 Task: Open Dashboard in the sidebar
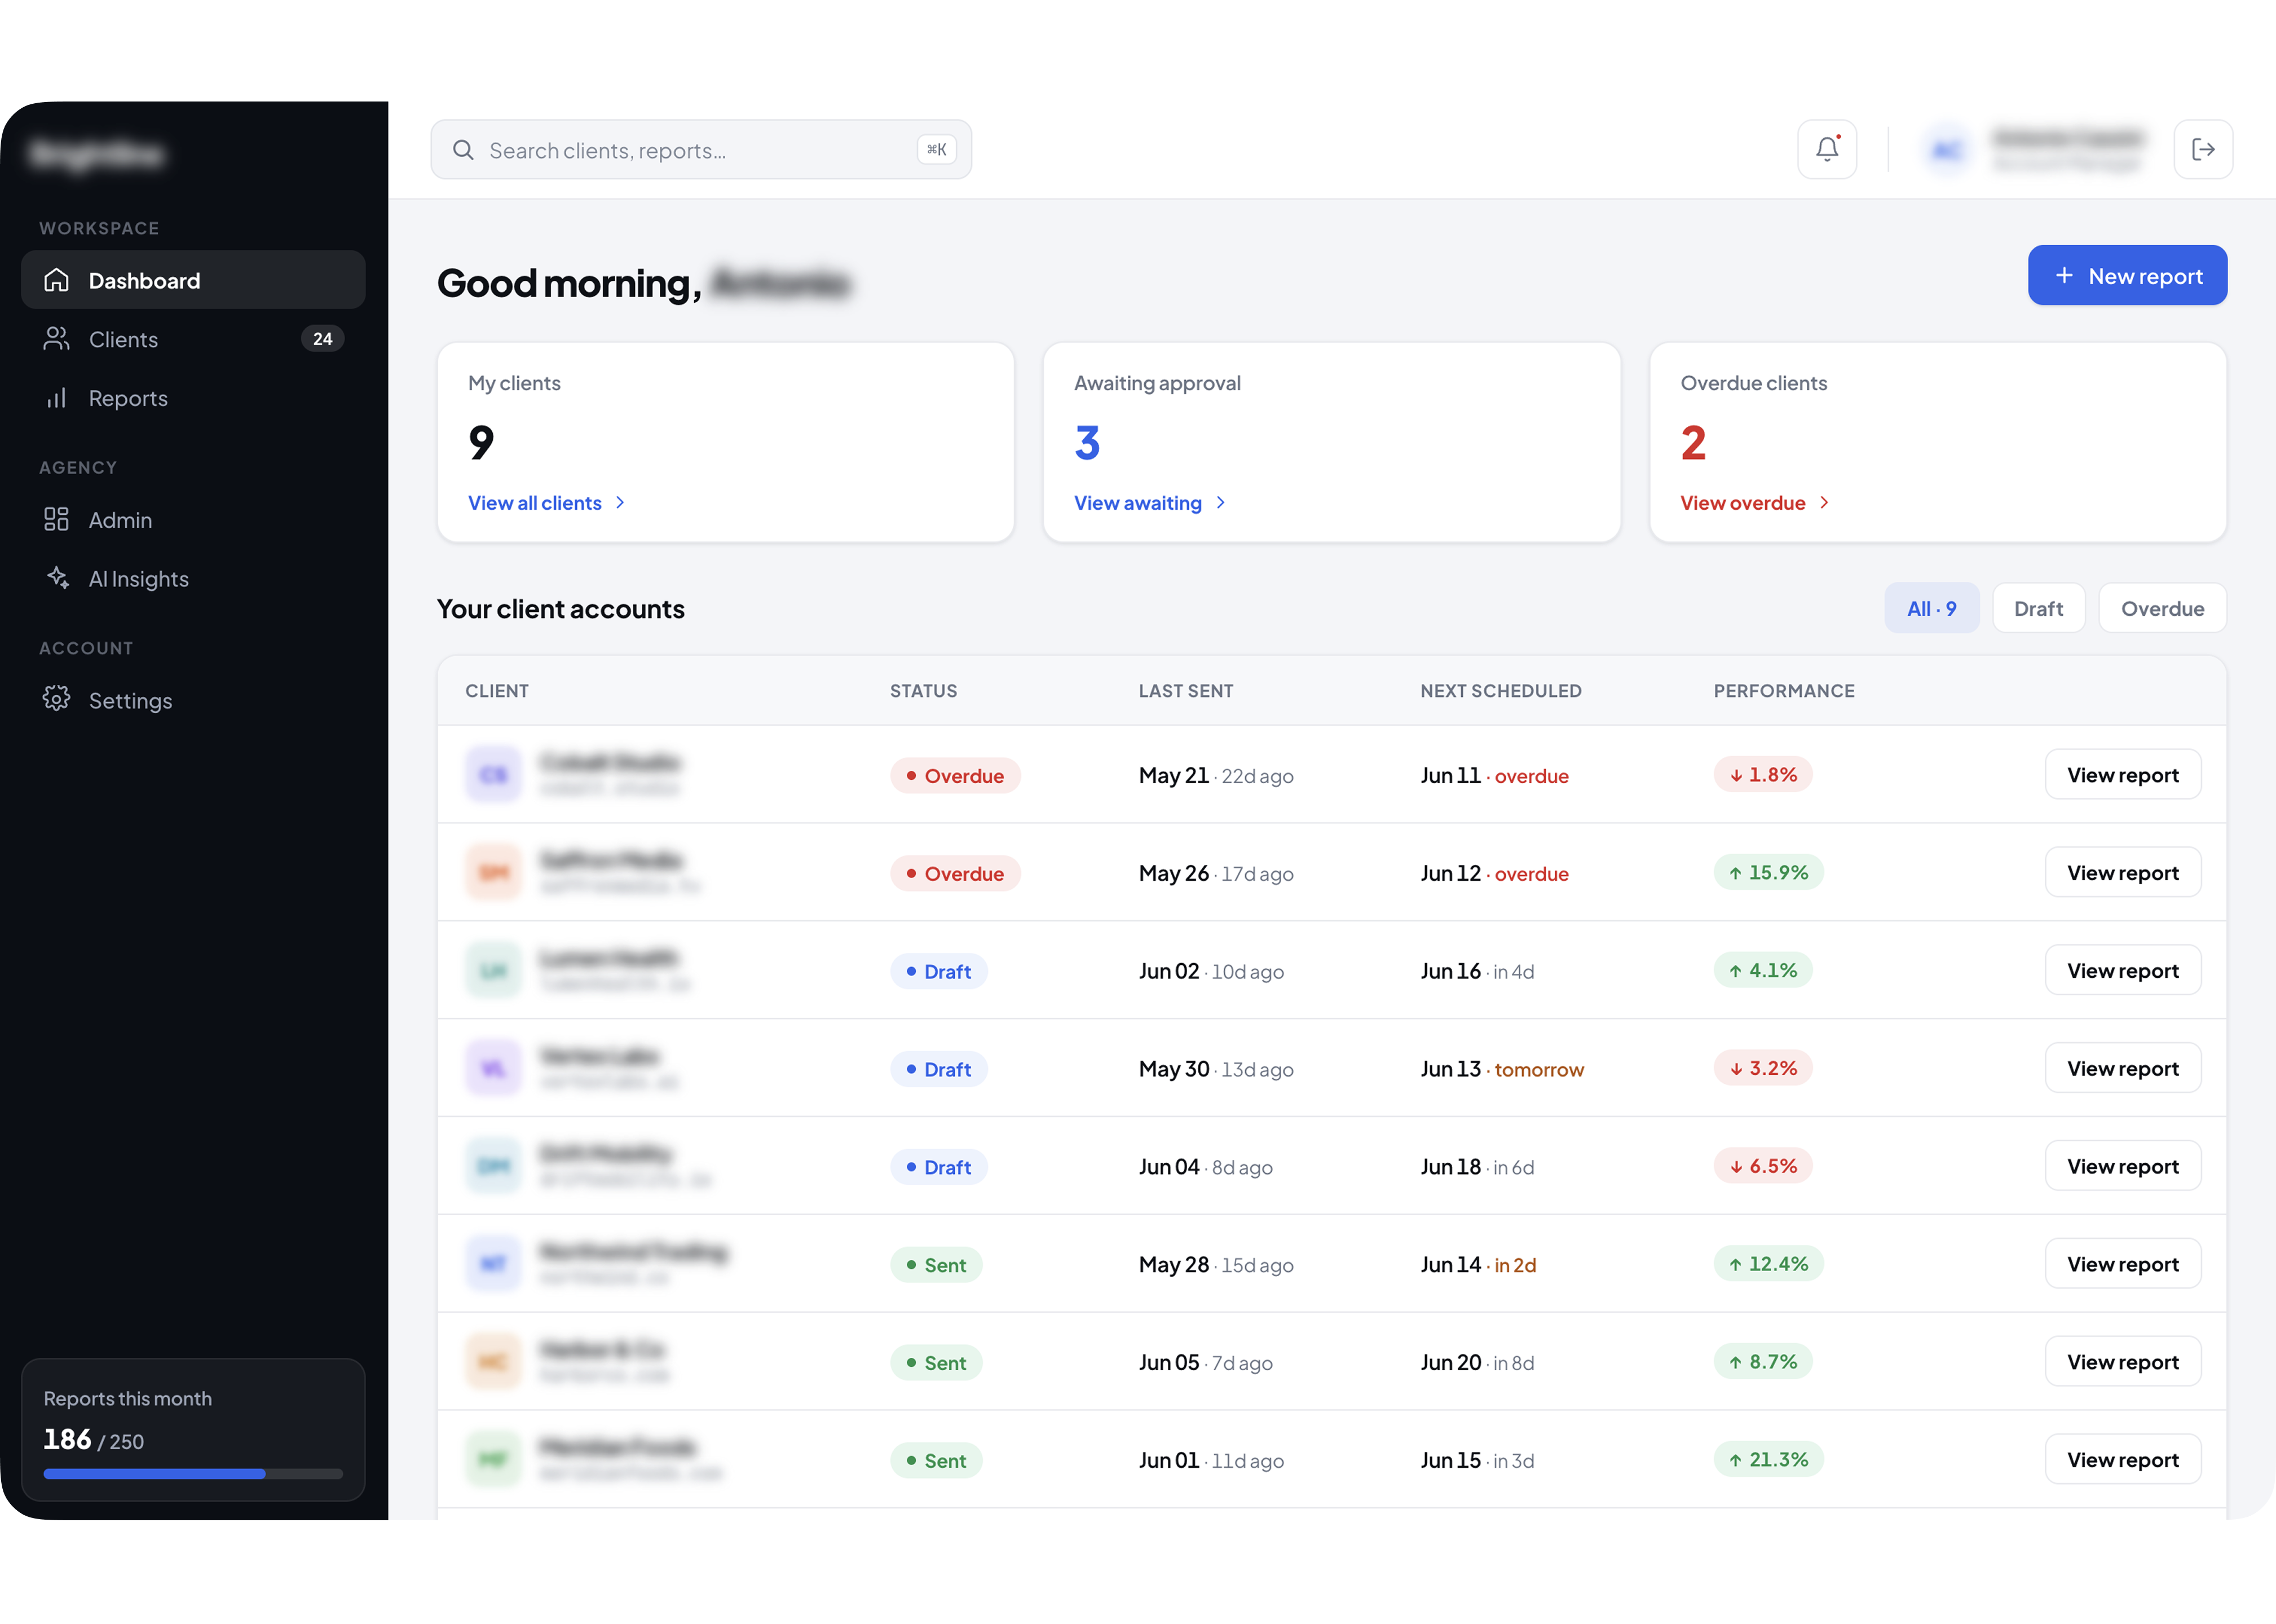(x=193, y=280)
